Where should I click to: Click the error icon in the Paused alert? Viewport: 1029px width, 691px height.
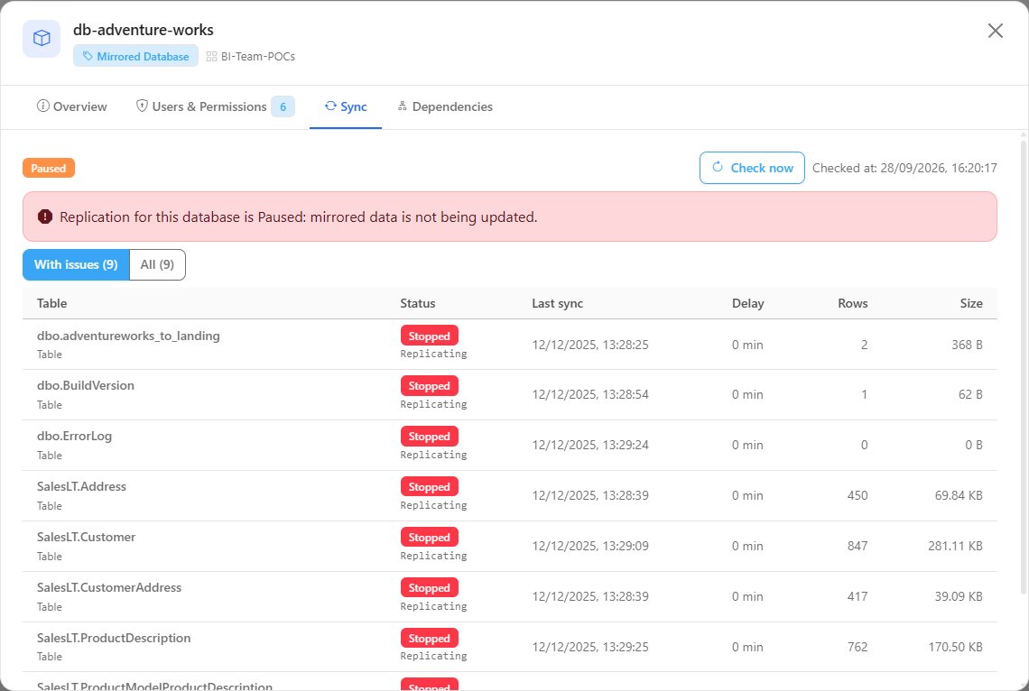tap(44, 217)
